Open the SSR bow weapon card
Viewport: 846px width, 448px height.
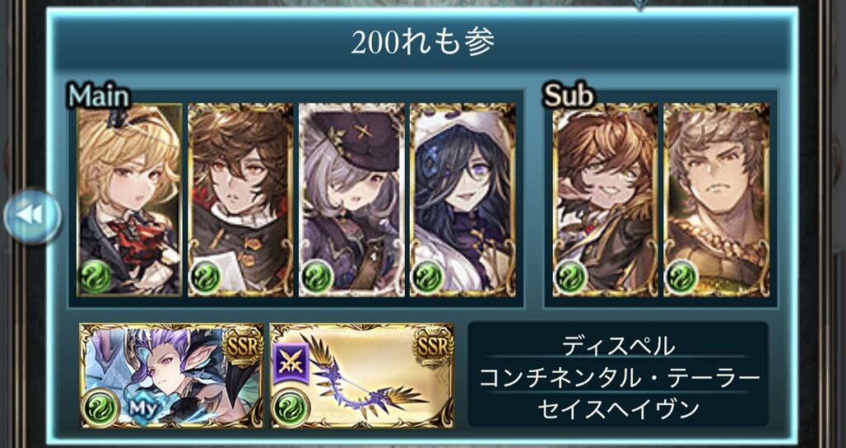(x=362, y=375)
